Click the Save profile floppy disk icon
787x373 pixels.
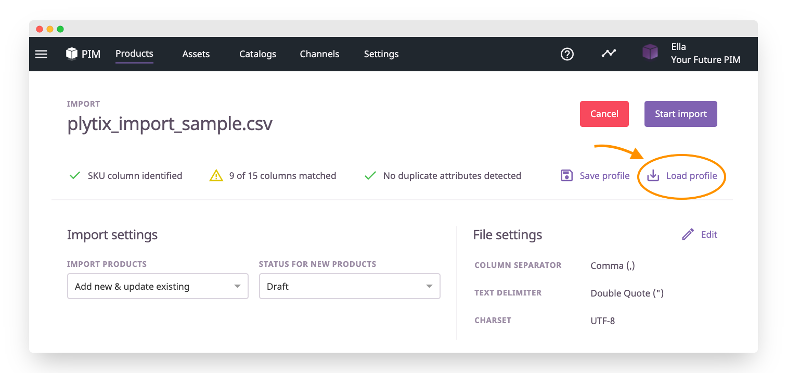(x=566, y=176)
